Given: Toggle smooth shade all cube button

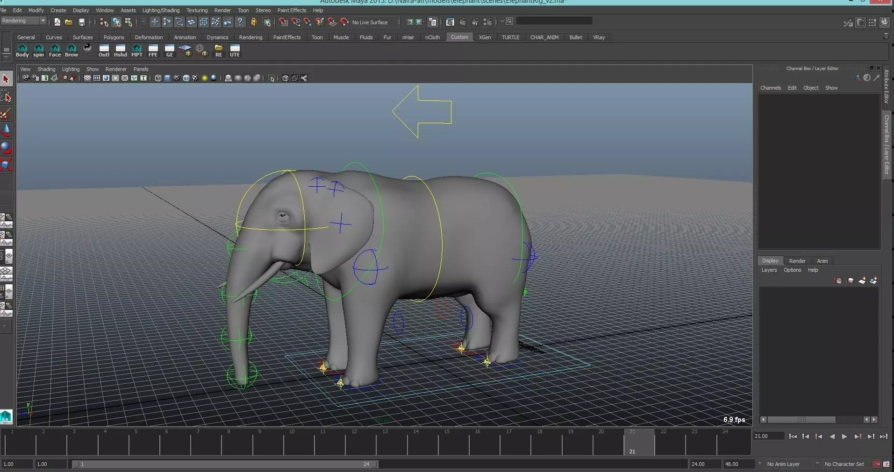Looking at the screenshot, I should pos(167,78).
